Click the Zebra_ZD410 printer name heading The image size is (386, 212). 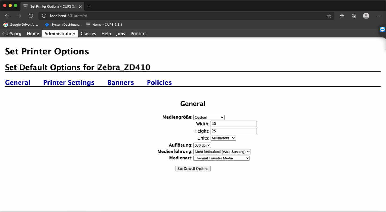coord(124,67)
